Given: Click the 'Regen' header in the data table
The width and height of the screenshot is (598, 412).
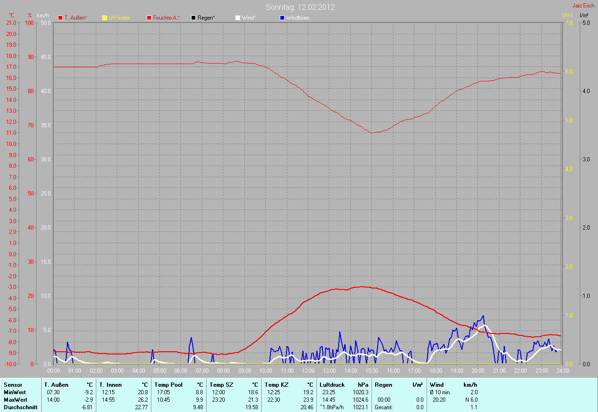Looking at the screenshot, I should coord(383,385).
